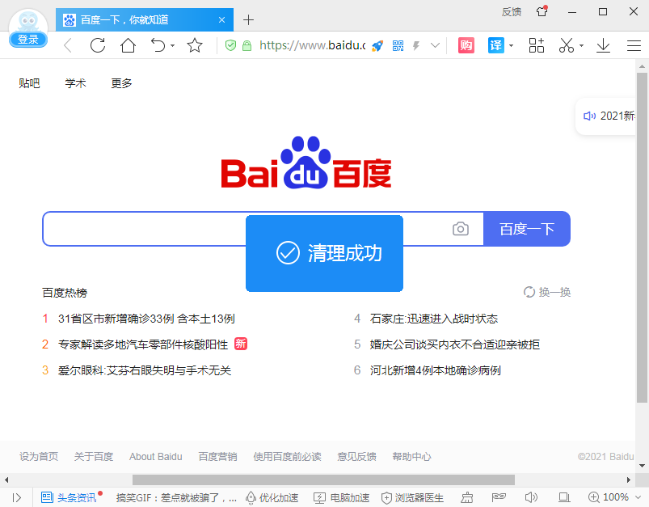Open hot item 石家庄:迅速进入战时状态
The height and width of the screenshot is (507, 649).
434,319
